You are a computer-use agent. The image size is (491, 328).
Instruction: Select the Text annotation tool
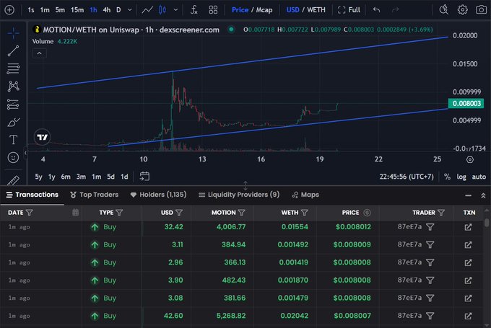pyautogui.click(x=13, y=139)
